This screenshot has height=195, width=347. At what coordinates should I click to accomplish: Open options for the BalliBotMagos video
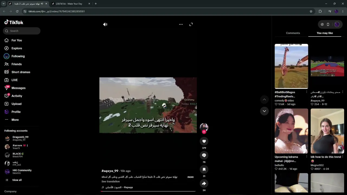coord(307,92)
